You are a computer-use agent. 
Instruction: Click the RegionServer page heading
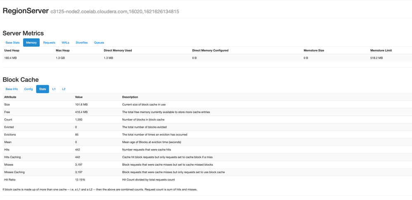click(26, 11)
